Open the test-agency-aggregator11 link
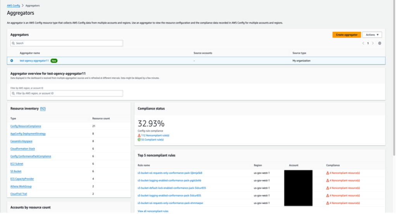The height and width of the screenshot is (214, 397). point(34,61)
